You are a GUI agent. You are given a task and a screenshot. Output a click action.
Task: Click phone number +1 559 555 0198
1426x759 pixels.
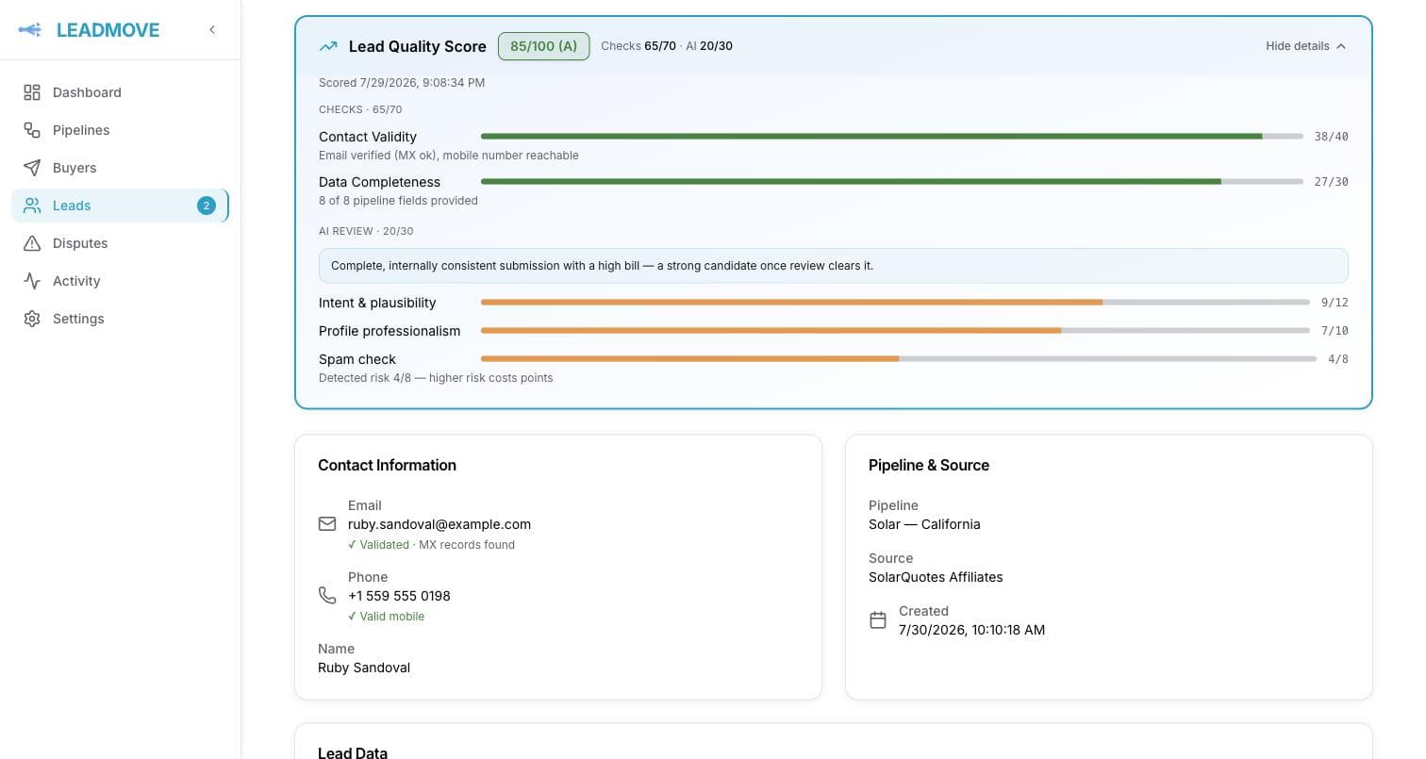(x=399, y=596)
